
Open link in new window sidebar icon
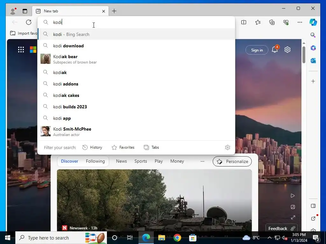tap(313, 219)
